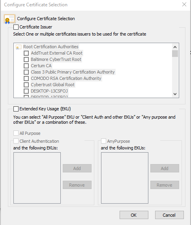Check the Certum CA issuer

[x=26, y=66]
